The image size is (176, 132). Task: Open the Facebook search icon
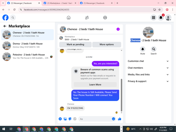tap(13, 18)
